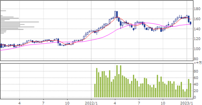Screen dimensions: 202x105
Task: Click the 180 price axis label
Action: pos(197,9)
